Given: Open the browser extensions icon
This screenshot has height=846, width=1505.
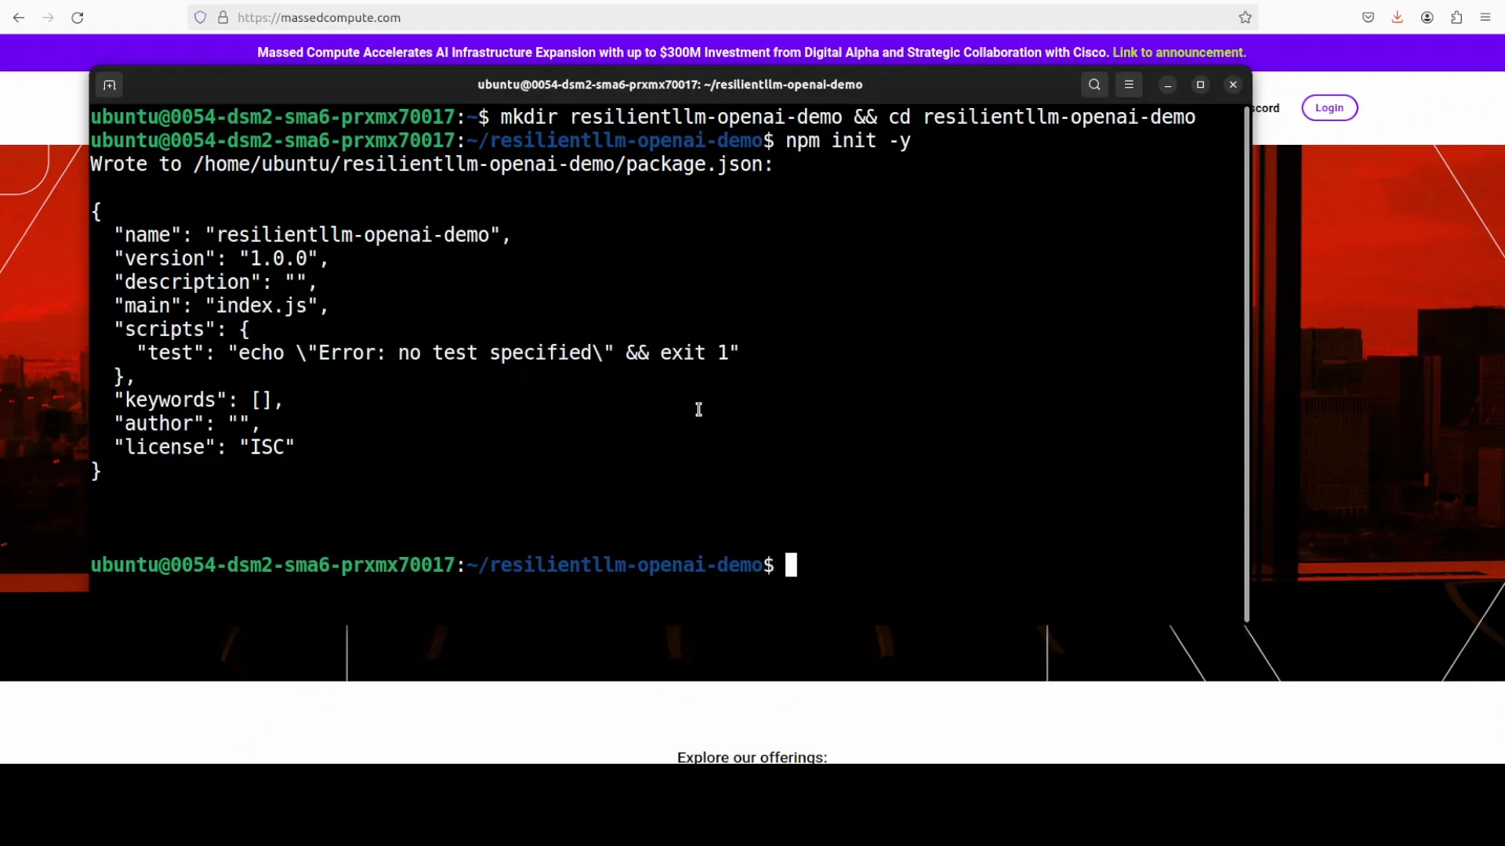Looking at the screenshot, I should coord(1456,17).
